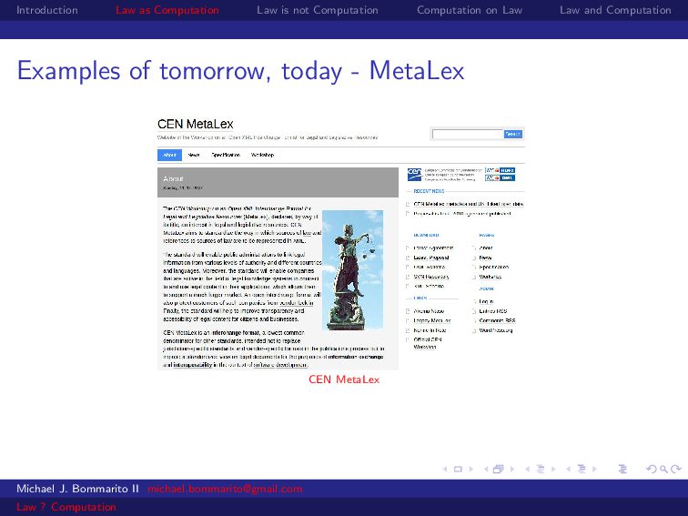Click the slide rectangle navigation icon
The image size is (688, 516).
point(458,469)
